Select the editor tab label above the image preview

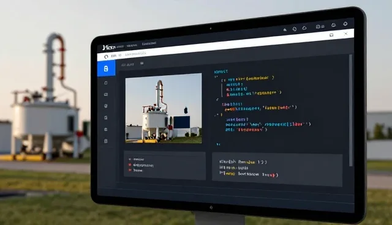[x=127, y=65]
